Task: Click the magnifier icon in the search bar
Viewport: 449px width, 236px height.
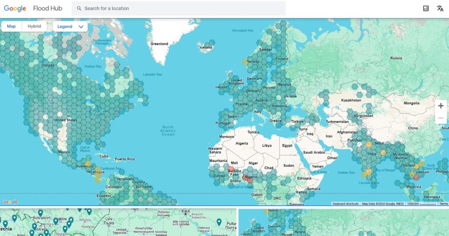Action: [x=79, y=9]
